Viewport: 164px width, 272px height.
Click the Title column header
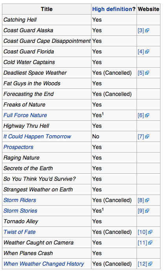[47, 9]
